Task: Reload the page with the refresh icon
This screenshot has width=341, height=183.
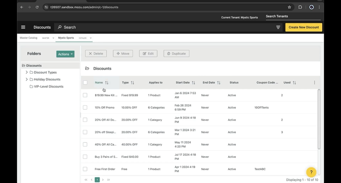Action: coord(37,7)
